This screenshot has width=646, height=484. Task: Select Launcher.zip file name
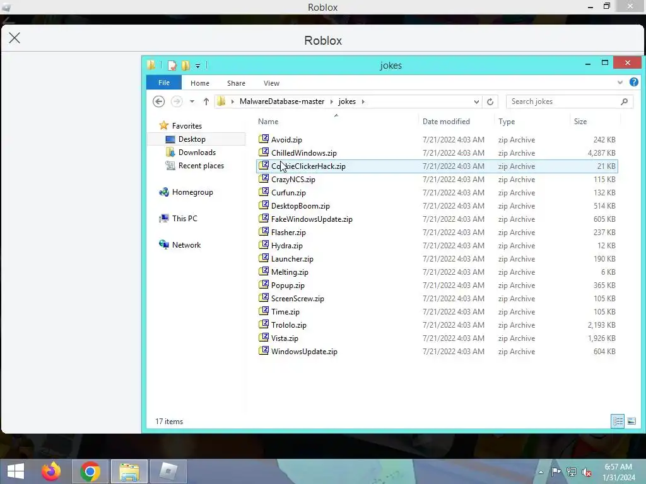coord(292,258)
